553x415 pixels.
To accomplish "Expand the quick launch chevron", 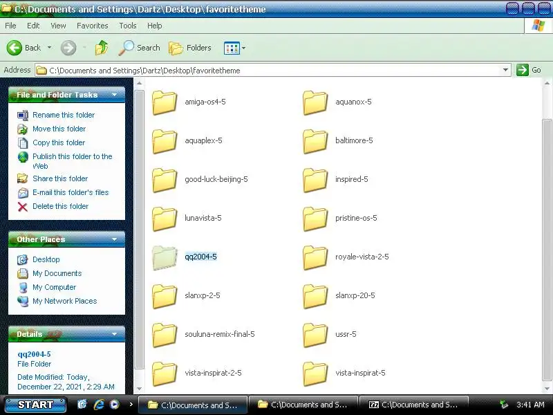I will click(131, 405).
